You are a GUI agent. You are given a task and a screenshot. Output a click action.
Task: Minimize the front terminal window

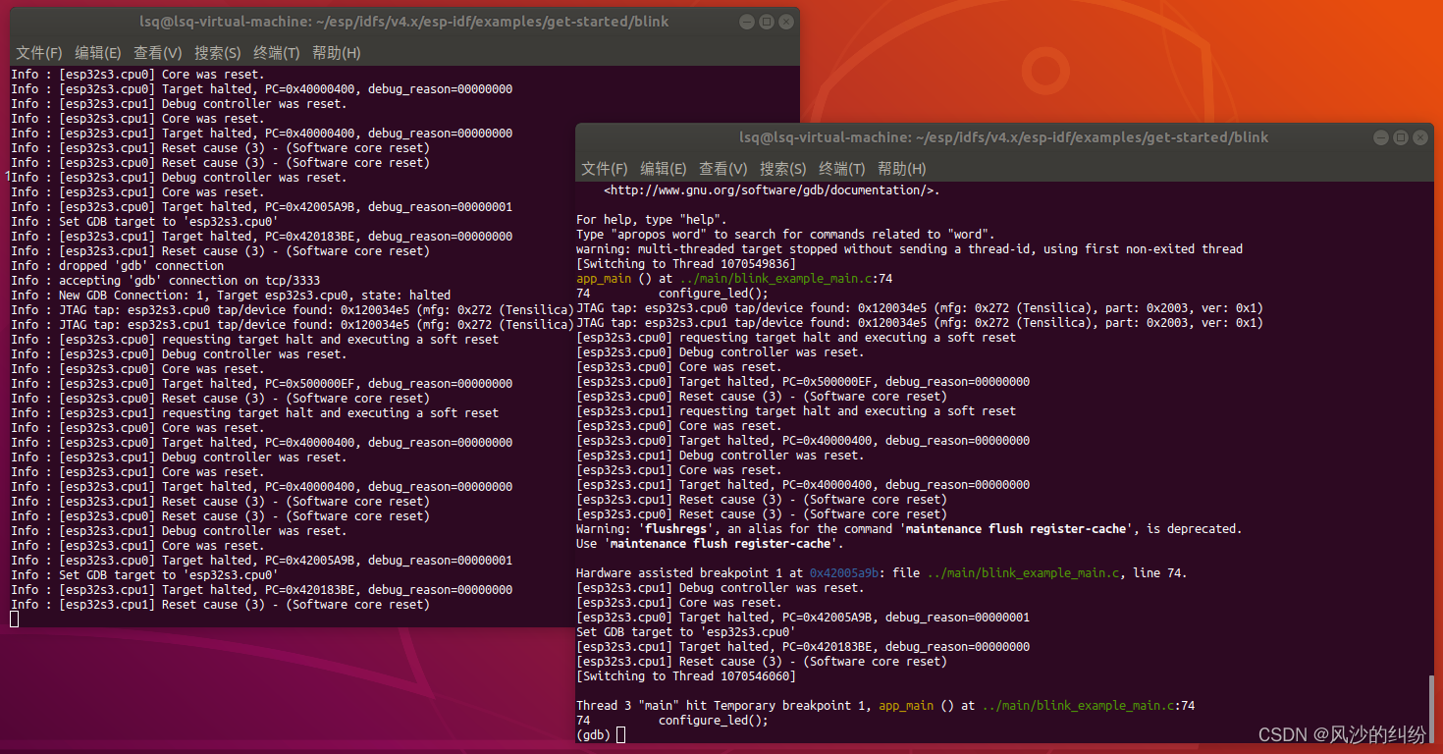click(1381, 137)
